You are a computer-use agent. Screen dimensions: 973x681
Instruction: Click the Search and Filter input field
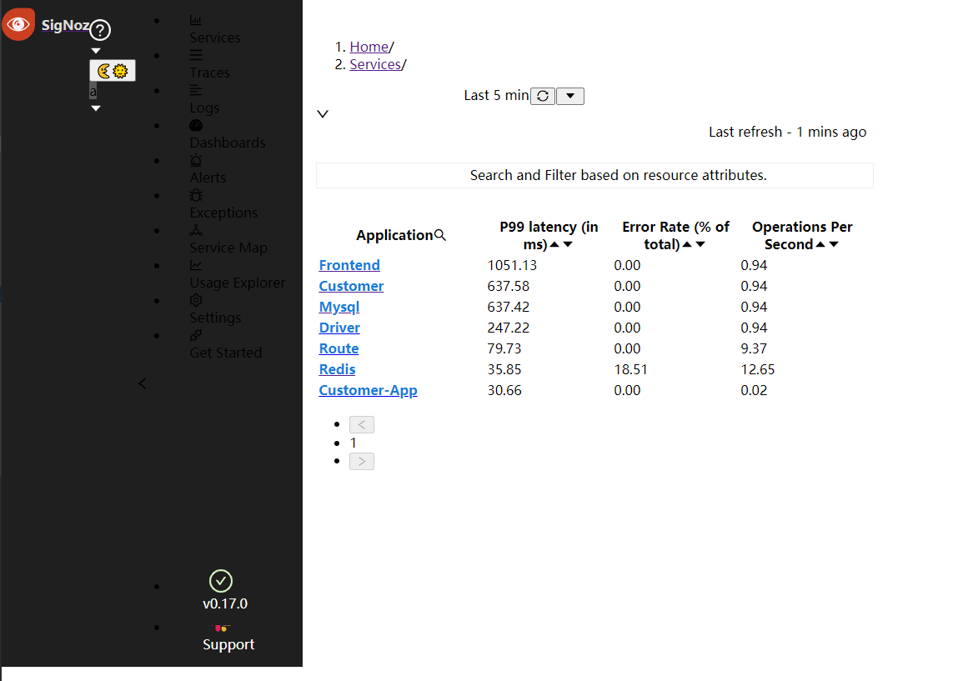[594, 175]
